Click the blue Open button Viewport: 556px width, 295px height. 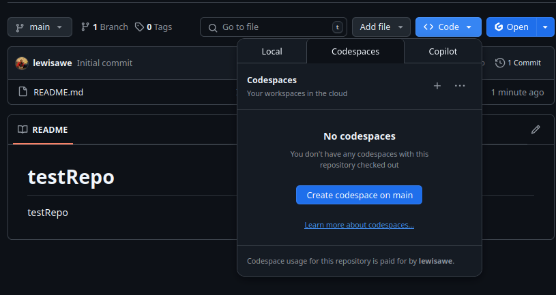[x=512, y=27]
